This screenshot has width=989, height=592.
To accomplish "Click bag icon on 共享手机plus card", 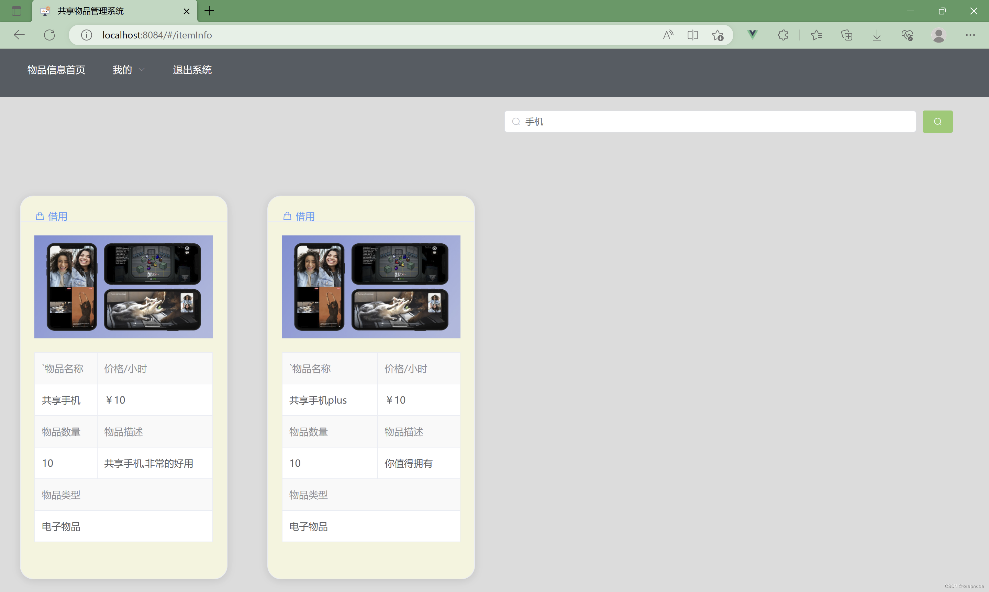I will tap(287, 216).
